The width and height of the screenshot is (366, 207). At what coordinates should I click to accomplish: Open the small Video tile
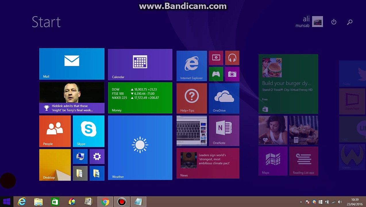216,58
